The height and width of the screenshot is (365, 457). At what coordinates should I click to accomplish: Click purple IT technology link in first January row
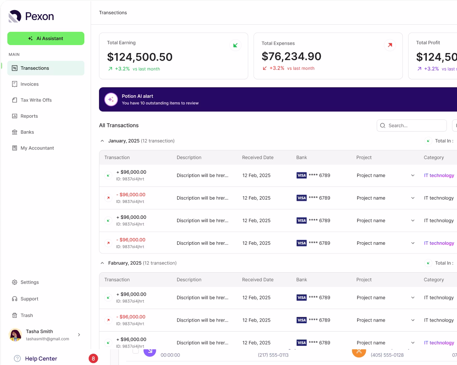439,175
